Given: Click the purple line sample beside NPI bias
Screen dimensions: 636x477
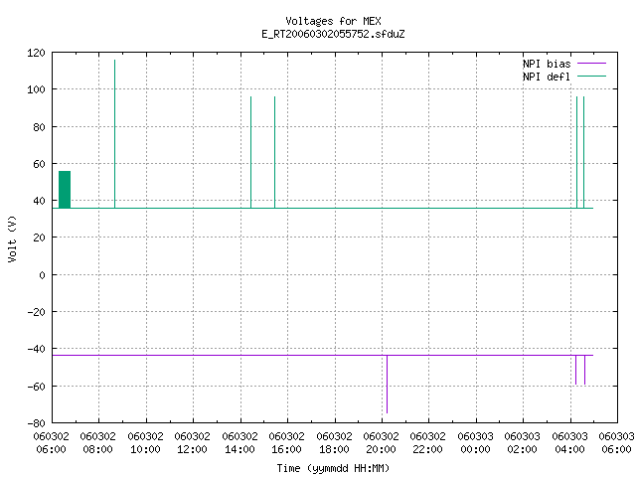Looking at the screenshot, I should click(591, 64).
